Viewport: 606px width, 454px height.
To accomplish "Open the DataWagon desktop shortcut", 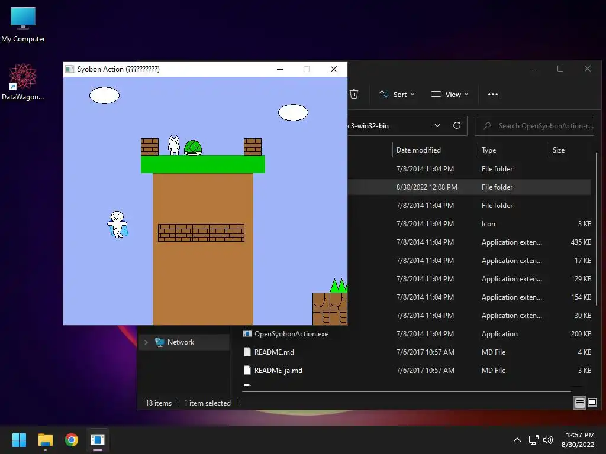I will 23,82.
